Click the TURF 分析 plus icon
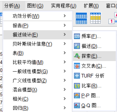The image size is (117, 112). [x=77, y=76]
